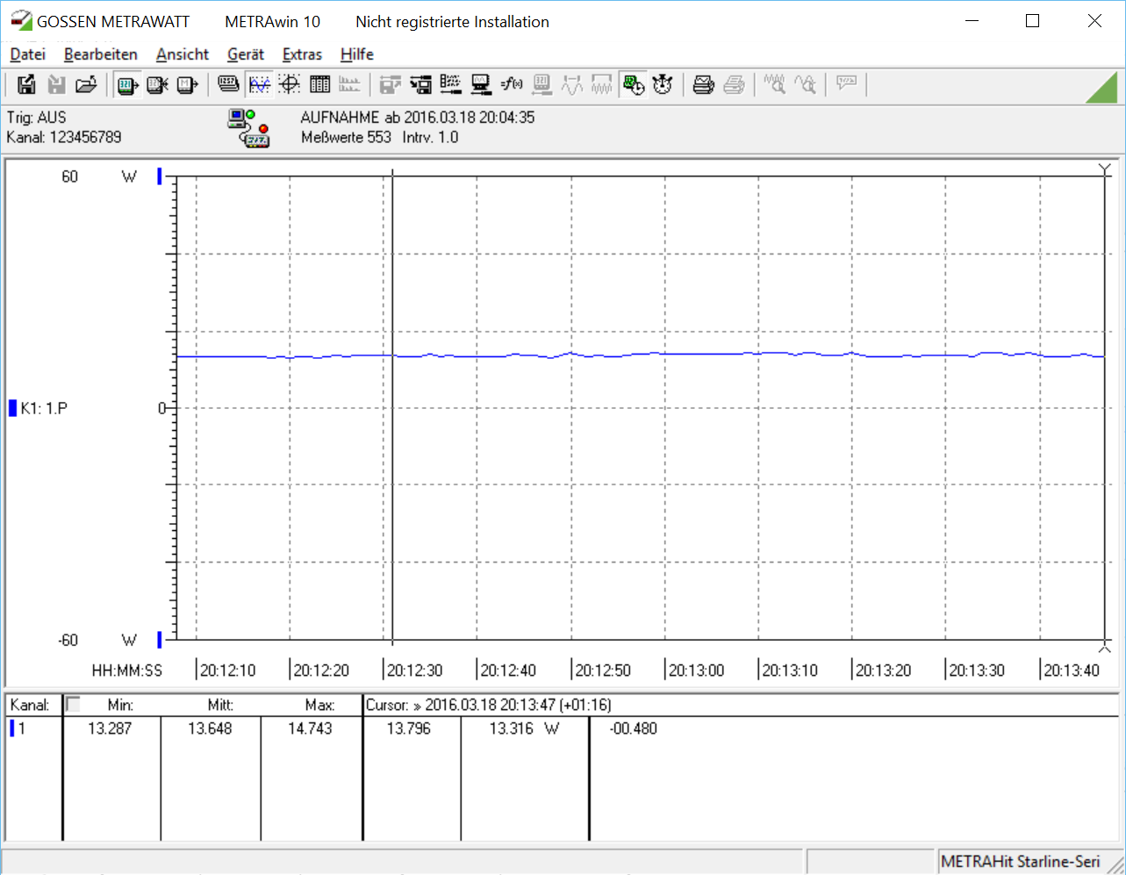The image size is (1126, 875).
Task: Click the greyed-out waveform span measurement icon
Action: (x=602, y=84)
